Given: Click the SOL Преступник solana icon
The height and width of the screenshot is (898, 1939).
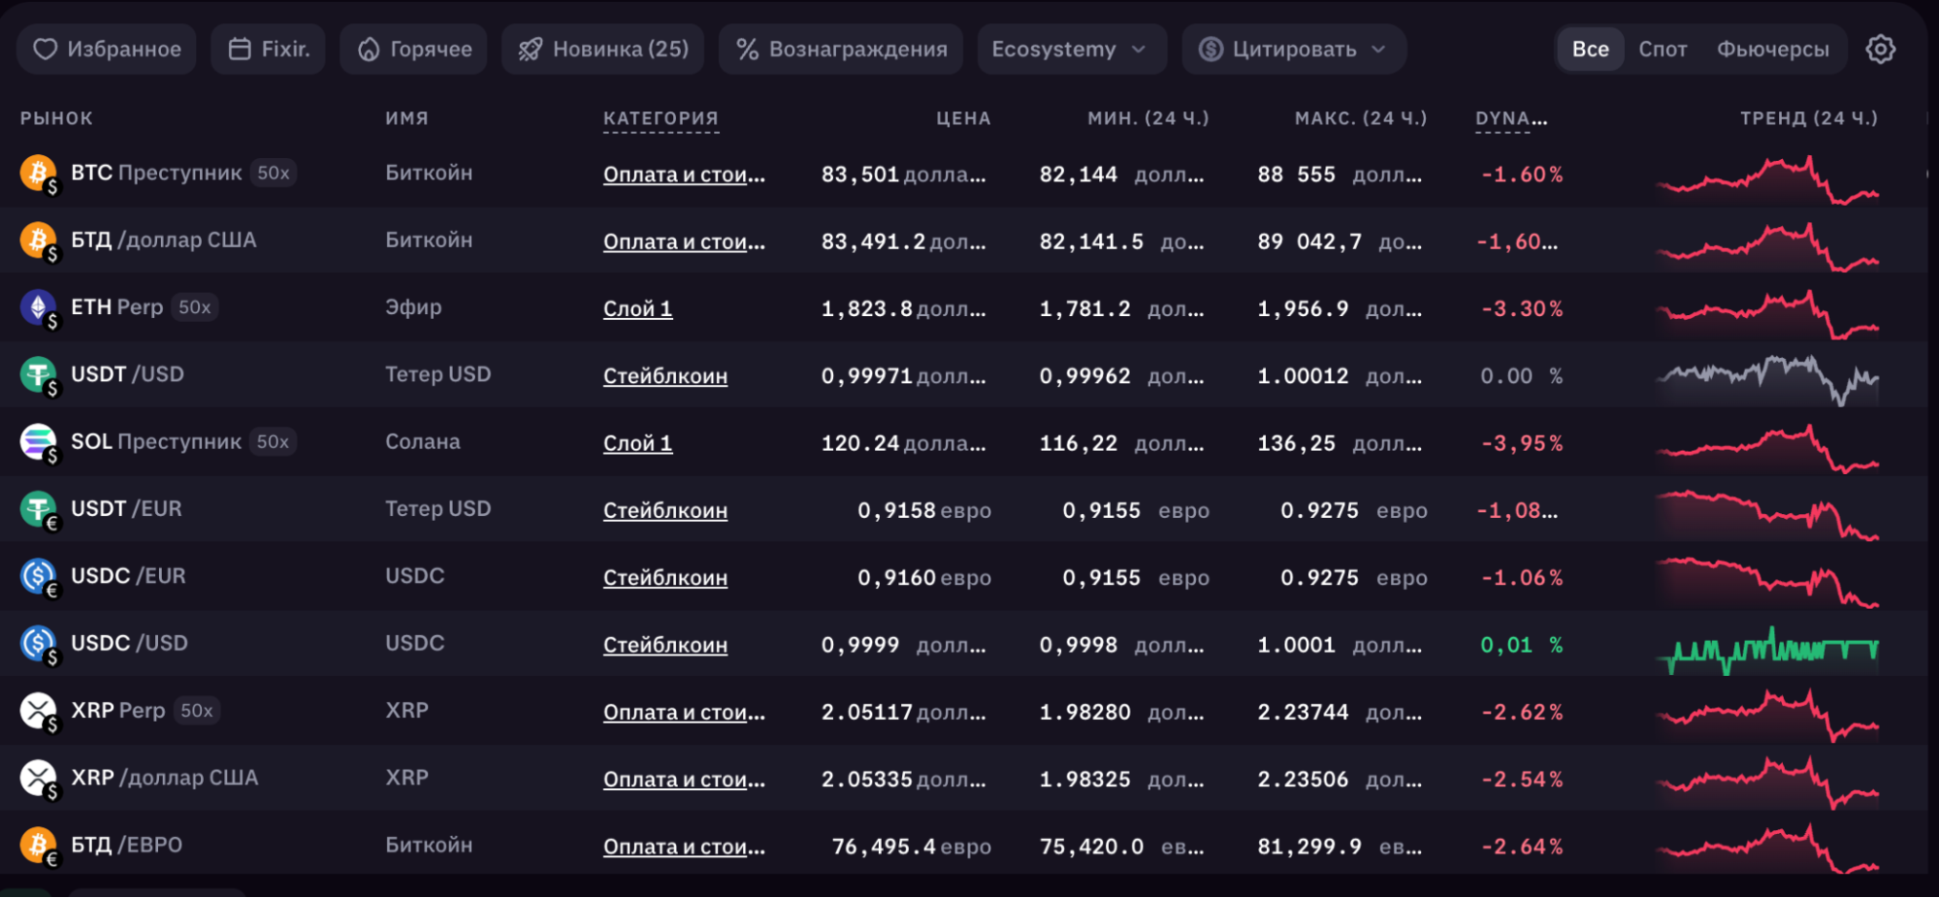Looking at the screenshot, I should 38,442.
